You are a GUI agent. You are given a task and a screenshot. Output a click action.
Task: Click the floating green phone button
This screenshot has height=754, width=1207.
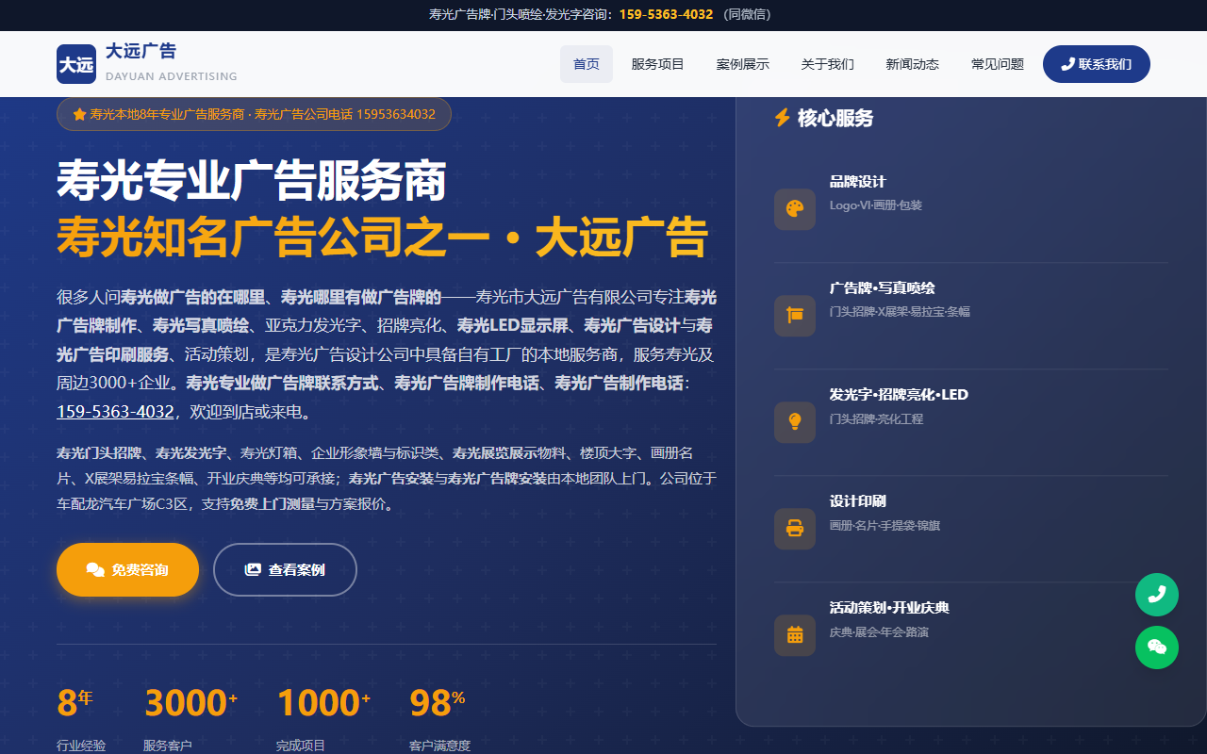click(x=1157, y=595)
